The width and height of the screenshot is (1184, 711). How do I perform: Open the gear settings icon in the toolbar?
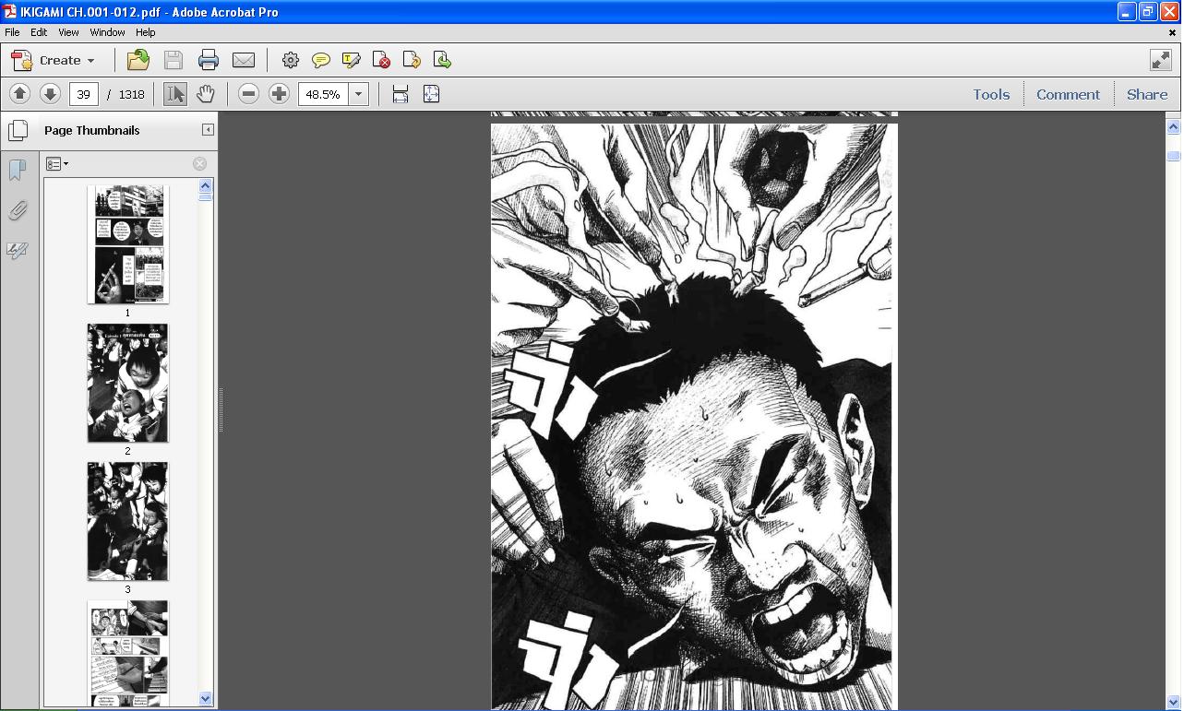pyautogui.click(x=291, y=61)
